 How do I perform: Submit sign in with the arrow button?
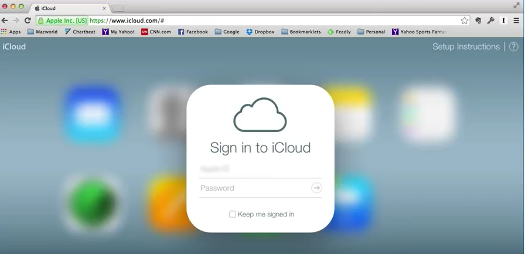316,188
